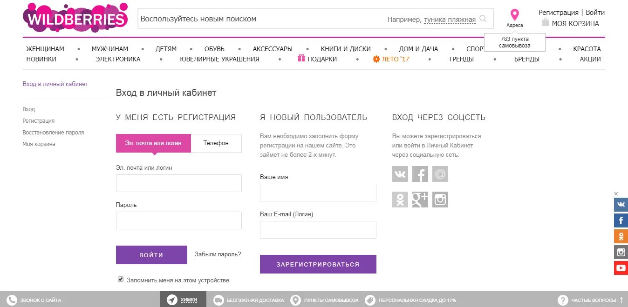Open the Книги и диски category
The height and width of the screenshot is (307, 628).
346,49
